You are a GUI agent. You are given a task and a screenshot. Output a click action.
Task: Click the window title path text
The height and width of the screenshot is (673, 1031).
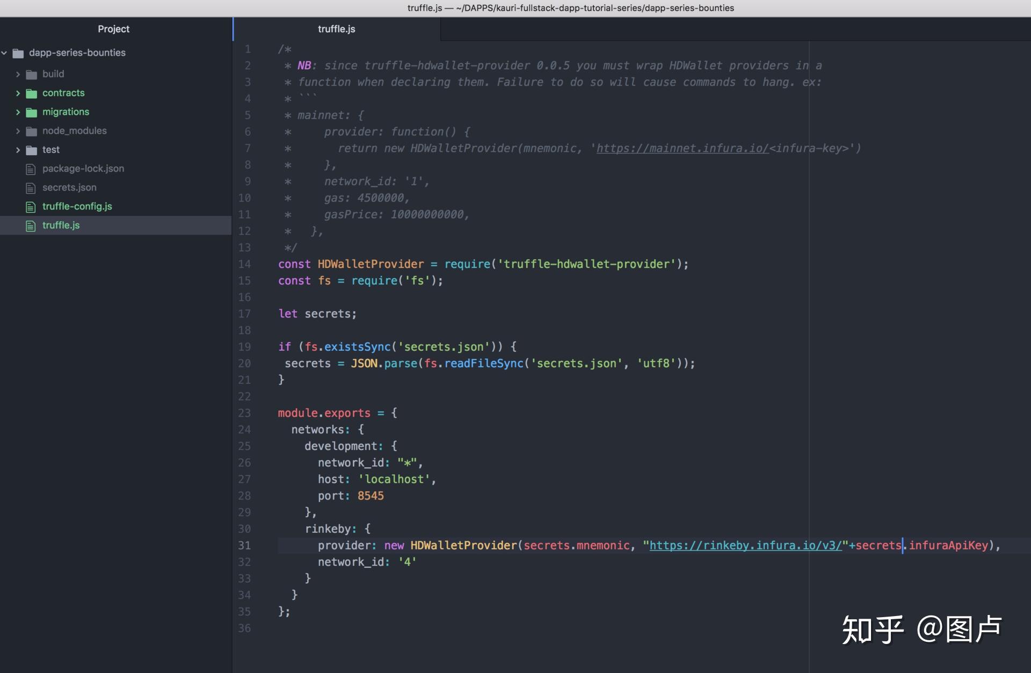(x=570, y=8)
